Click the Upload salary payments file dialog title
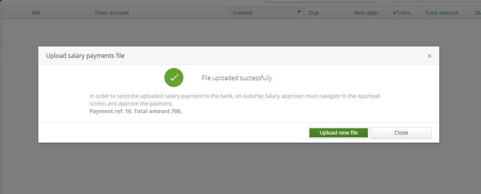481x194 pixels. point(85,56)
